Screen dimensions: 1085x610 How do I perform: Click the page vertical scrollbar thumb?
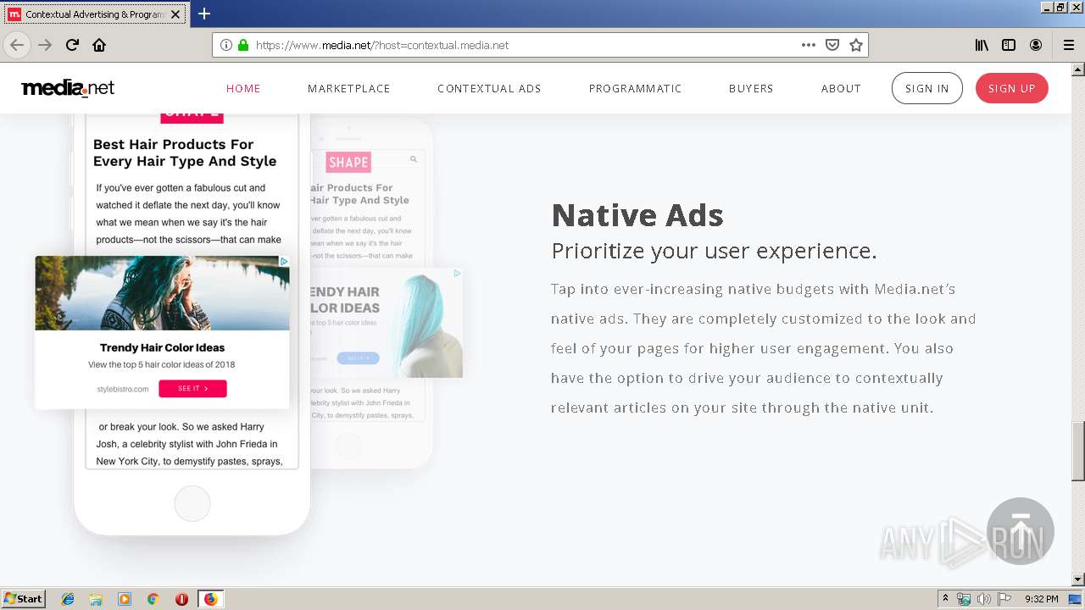(x=1078, y=450)
